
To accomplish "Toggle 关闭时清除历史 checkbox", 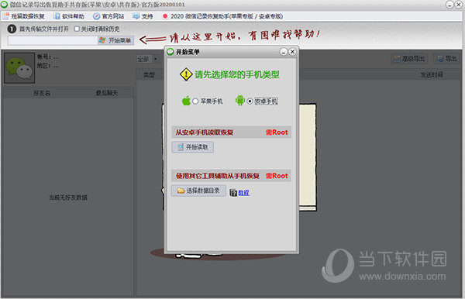I will click(x=77, y=29).
